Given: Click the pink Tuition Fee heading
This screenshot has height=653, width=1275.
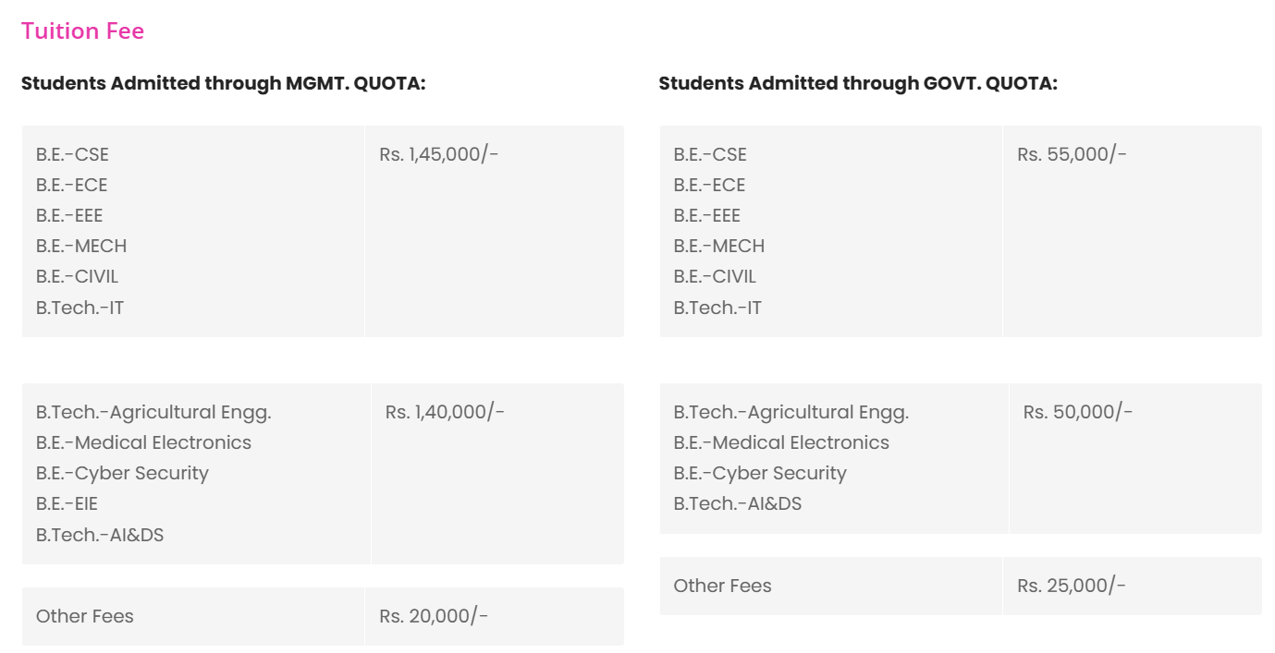Looking at the screenshot, I should (x=82, y=31).
